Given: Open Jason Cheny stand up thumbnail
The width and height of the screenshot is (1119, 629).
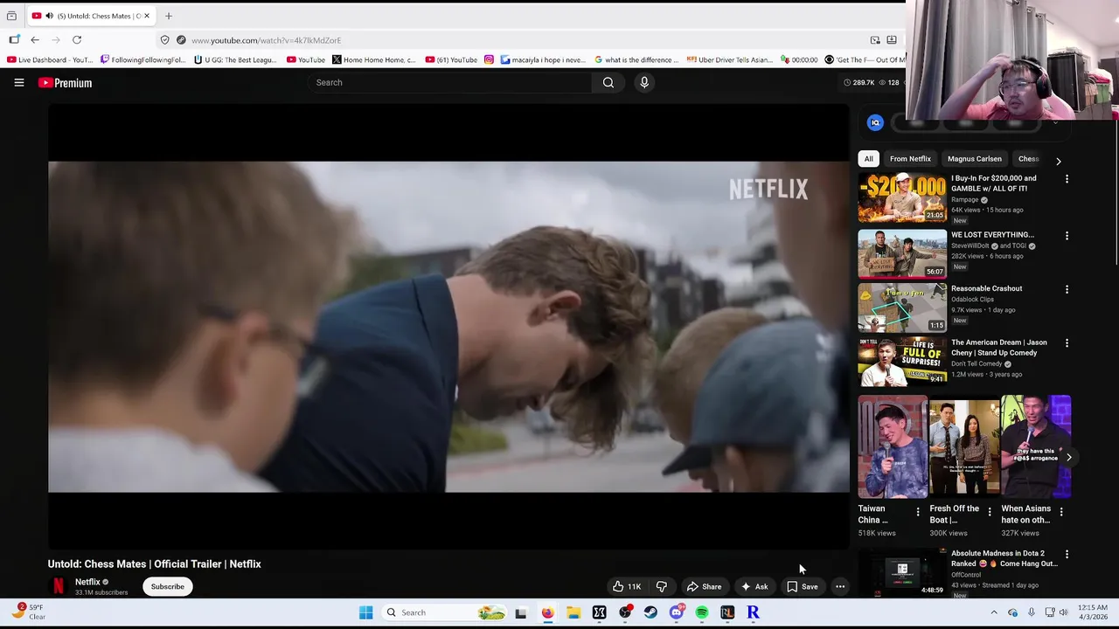Looking at the screenshot, I should 902,362.
